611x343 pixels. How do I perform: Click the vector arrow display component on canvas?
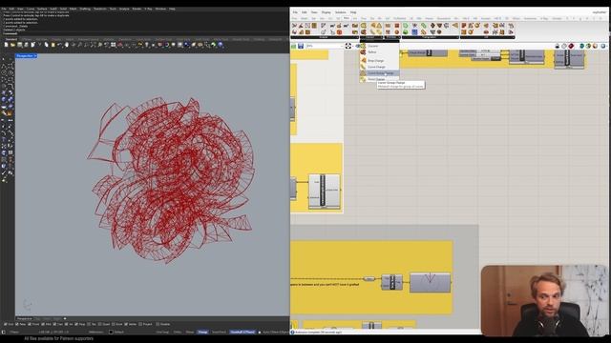pos(430,282)
